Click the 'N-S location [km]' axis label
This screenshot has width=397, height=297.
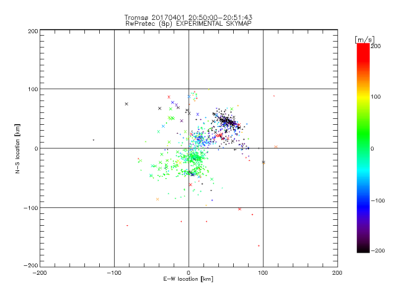coord(17,148)
